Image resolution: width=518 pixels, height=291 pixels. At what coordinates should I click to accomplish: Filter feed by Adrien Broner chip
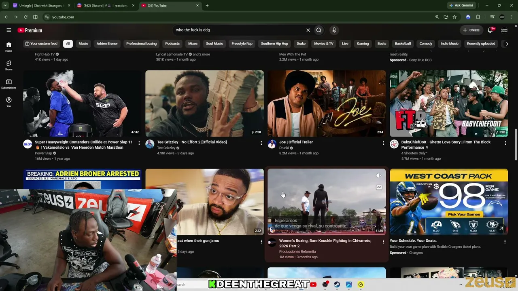tap(107, 44)
